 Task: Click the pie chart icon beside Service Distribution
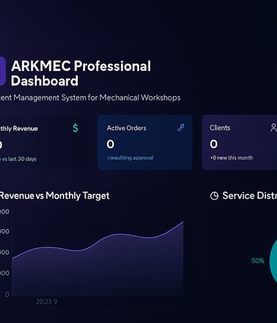click(214, 196)
